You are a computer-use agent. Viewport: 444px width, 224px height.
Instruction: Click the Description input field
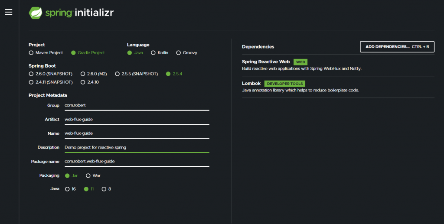pos(137,148)
